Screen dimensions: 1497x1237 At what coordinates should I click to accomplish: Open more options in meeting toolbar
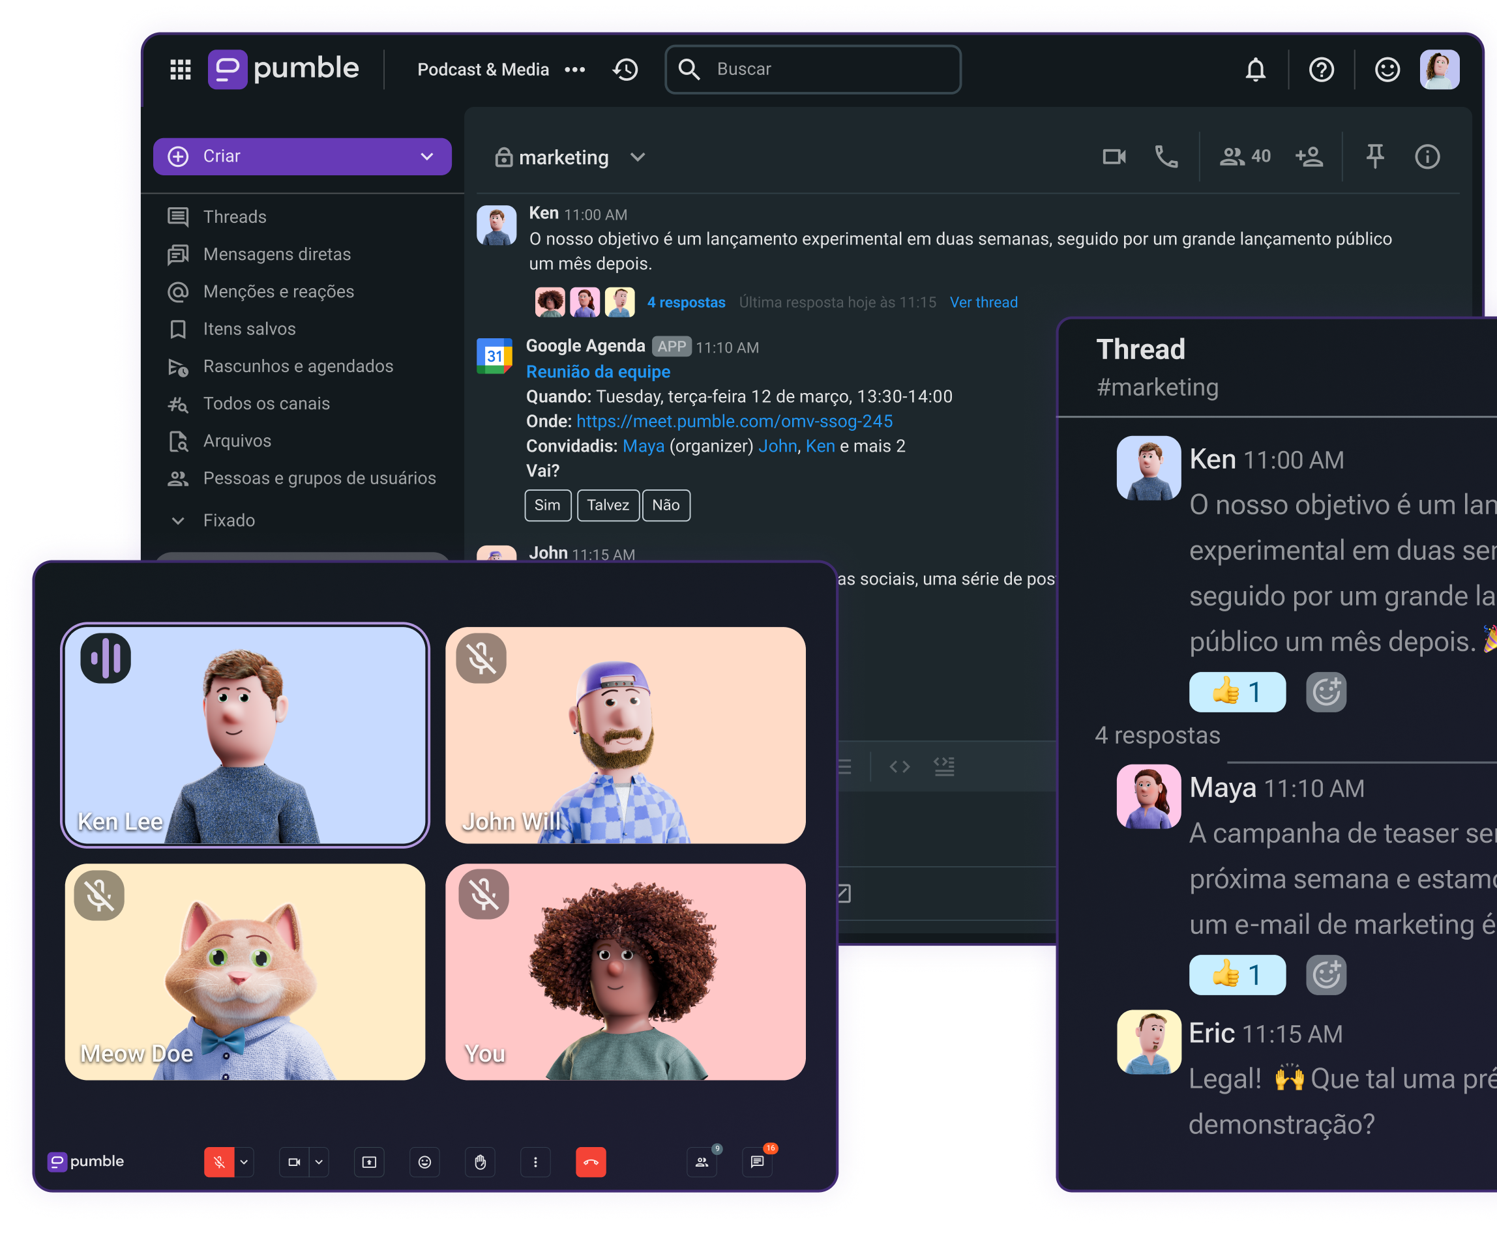coord(535,1162)
